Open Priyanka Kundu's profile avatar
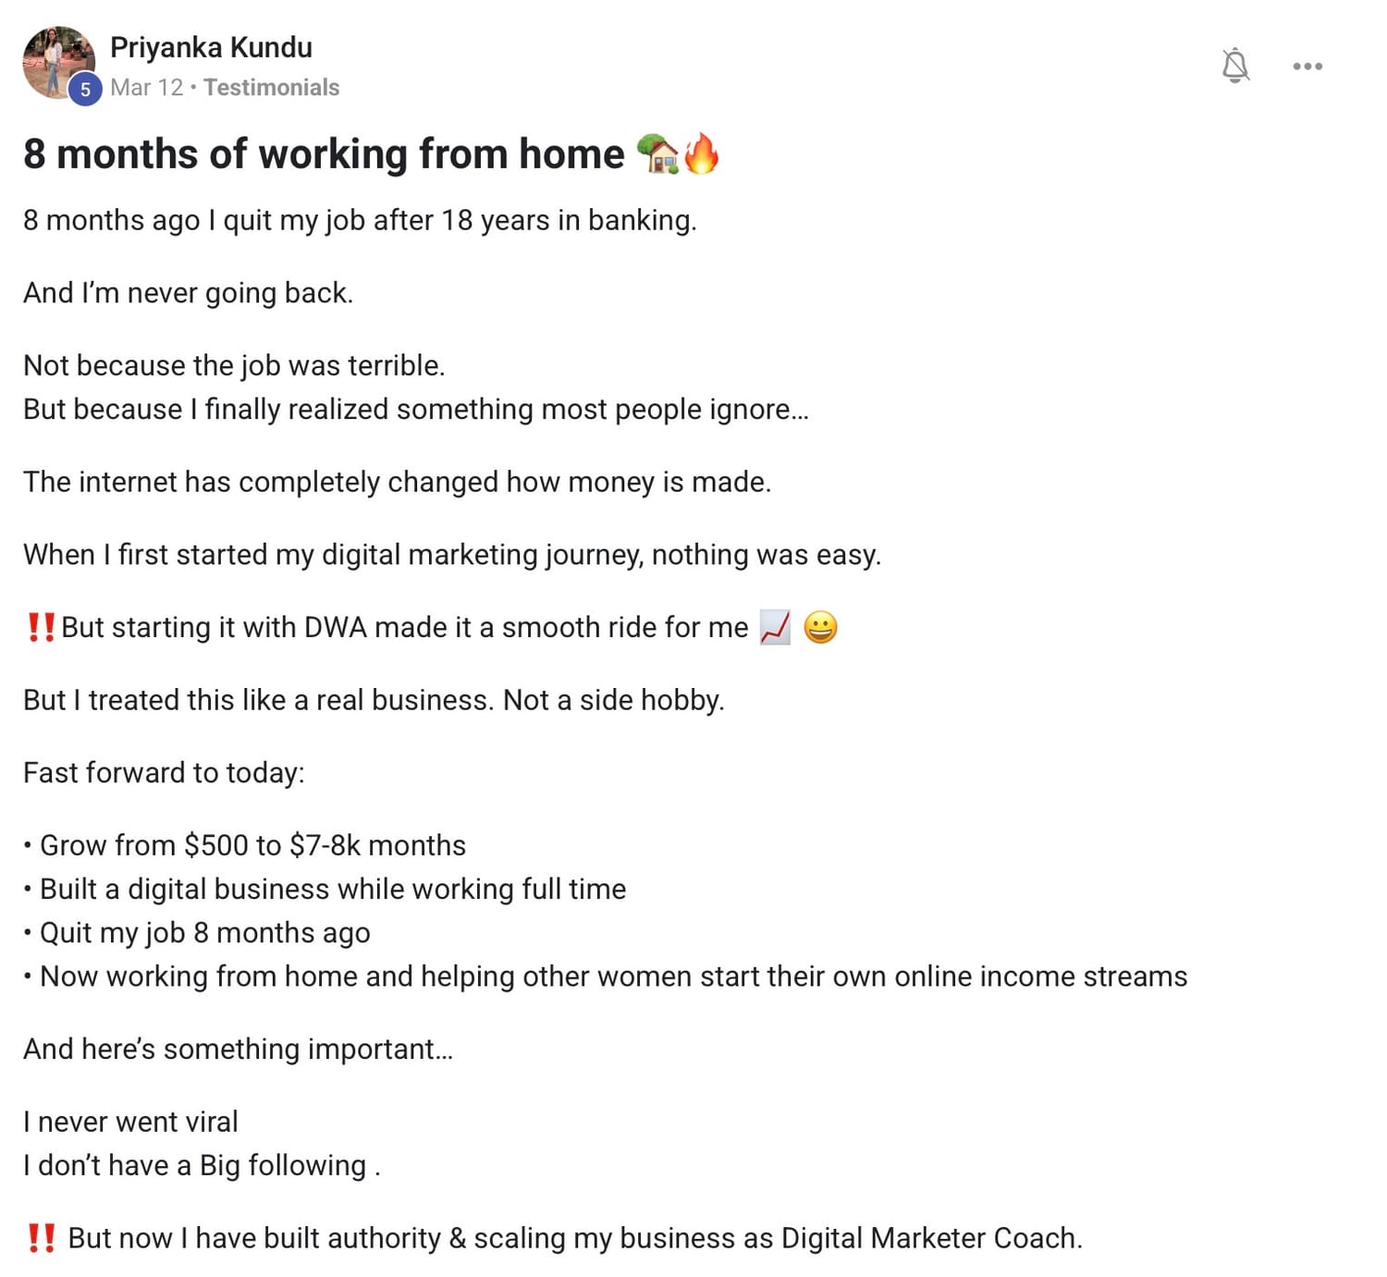 click(x=58, y=62)
